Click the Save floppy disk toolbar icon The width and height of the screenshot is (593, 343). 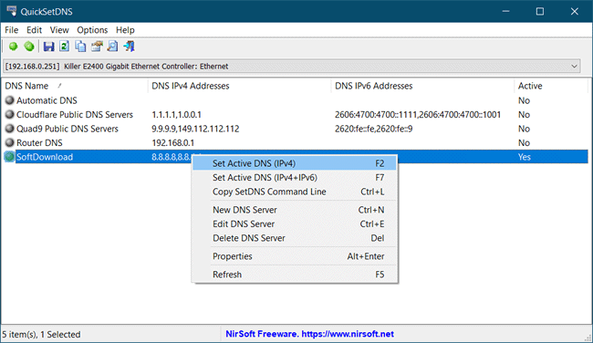point(48,47)
